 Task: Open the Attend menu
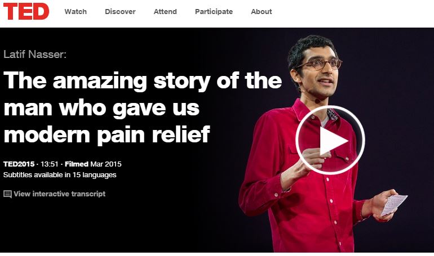[165, 12]
